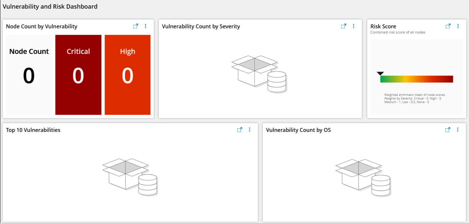Viewport: 469px width, 223px height.
Task: Click the empty-data box in Top 10 Vulnerabilities
Action: click(130, 177)
